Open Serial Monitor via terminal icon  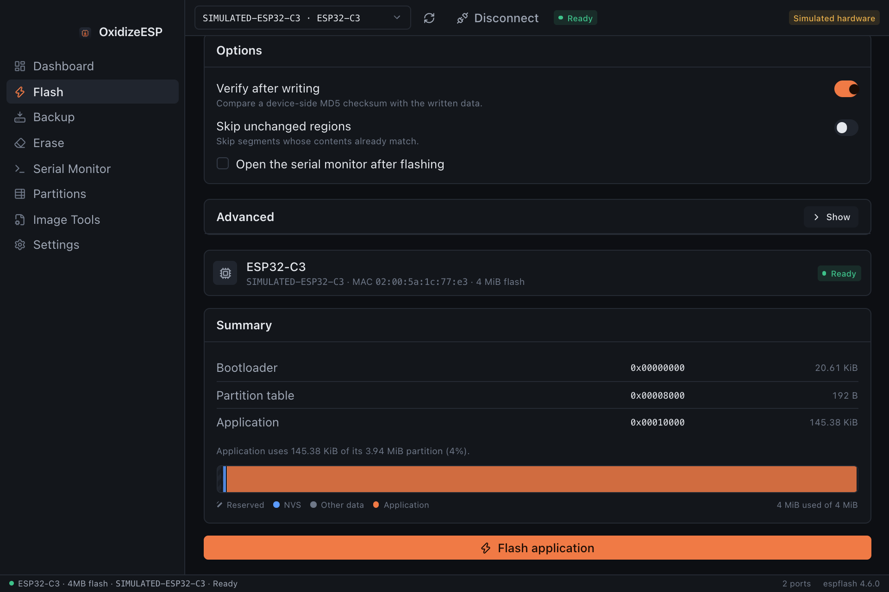click(x=20, y=169)
